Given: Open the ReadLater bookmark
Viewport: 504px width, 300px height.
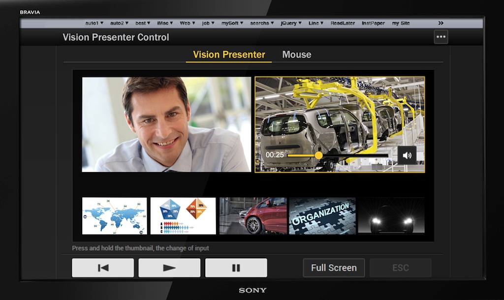Looking at the screenshot, I should coord(344,23).
